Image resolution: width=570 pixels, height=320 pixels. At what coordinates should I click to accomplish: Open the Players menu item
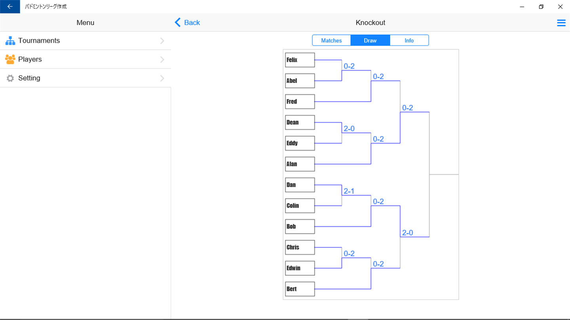coord(30,59)
